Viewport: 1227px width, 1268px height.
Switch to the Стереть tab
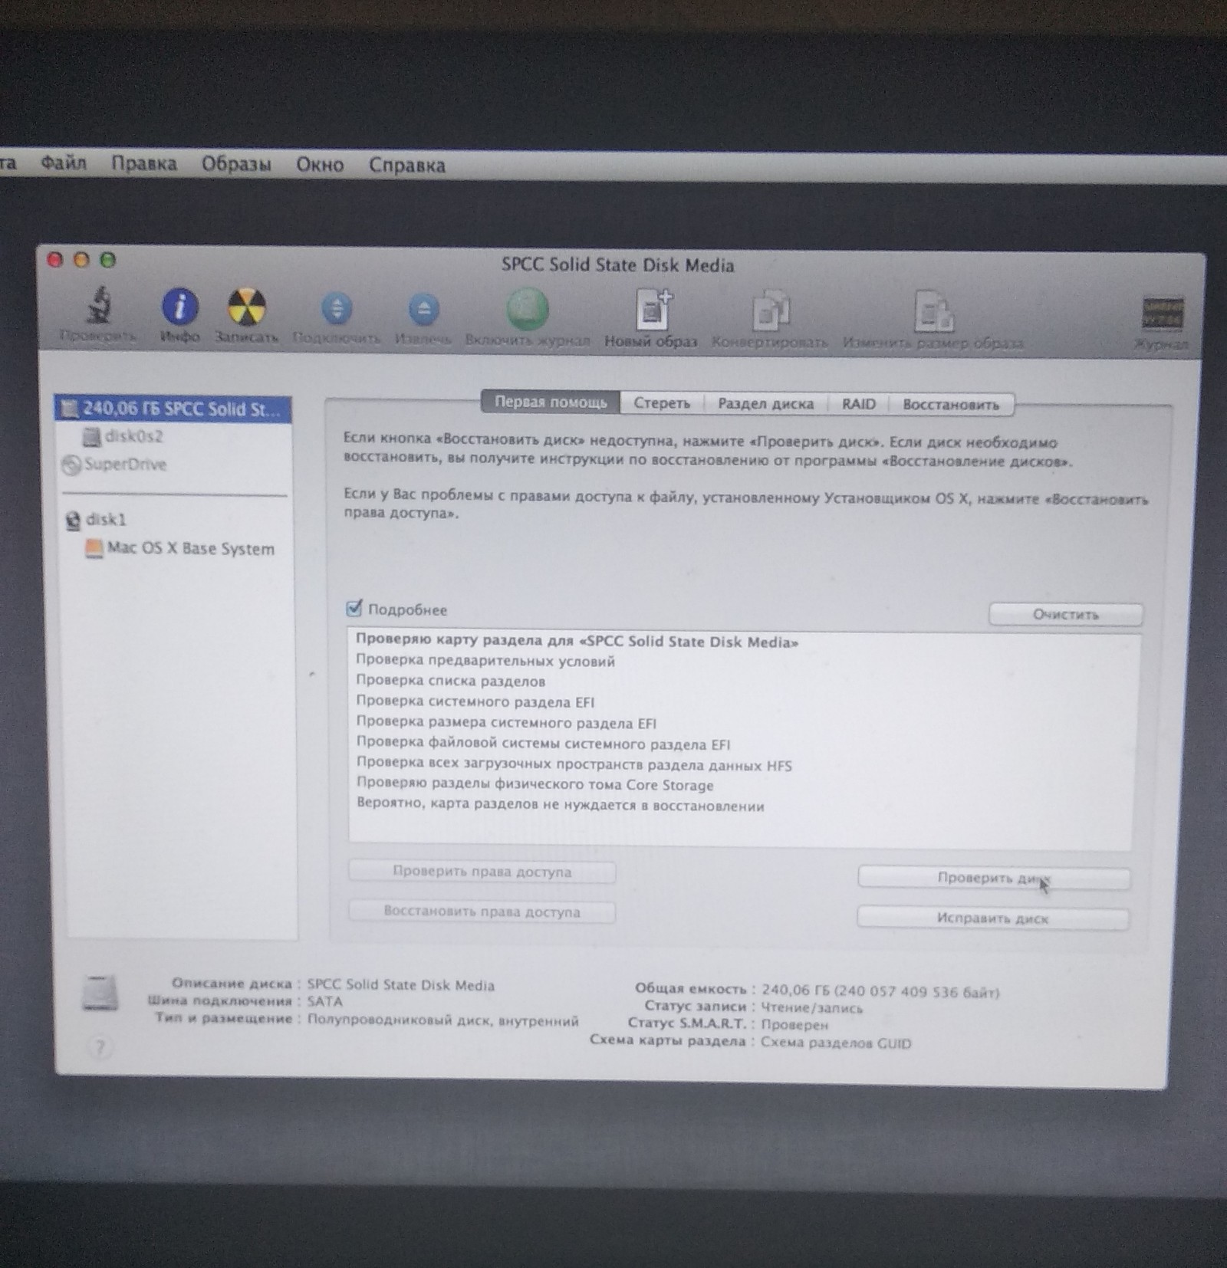(x=662, y=403)
